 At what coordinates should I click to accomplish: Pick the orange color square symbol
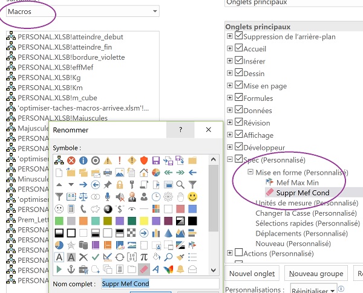(83, 221)
